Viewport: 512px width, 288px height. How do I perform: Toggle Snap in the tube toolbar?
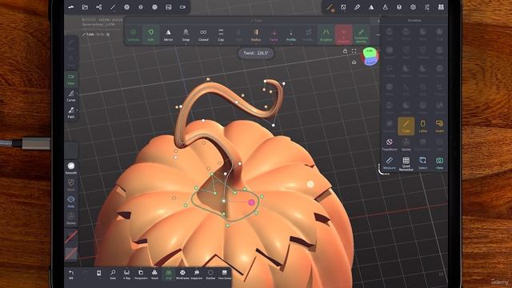point(186,34)
